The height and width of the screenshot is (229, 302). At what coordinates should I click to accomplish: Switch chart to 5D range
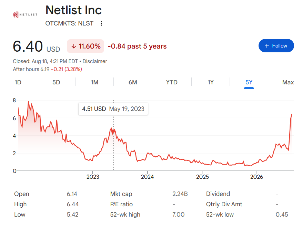56,82
